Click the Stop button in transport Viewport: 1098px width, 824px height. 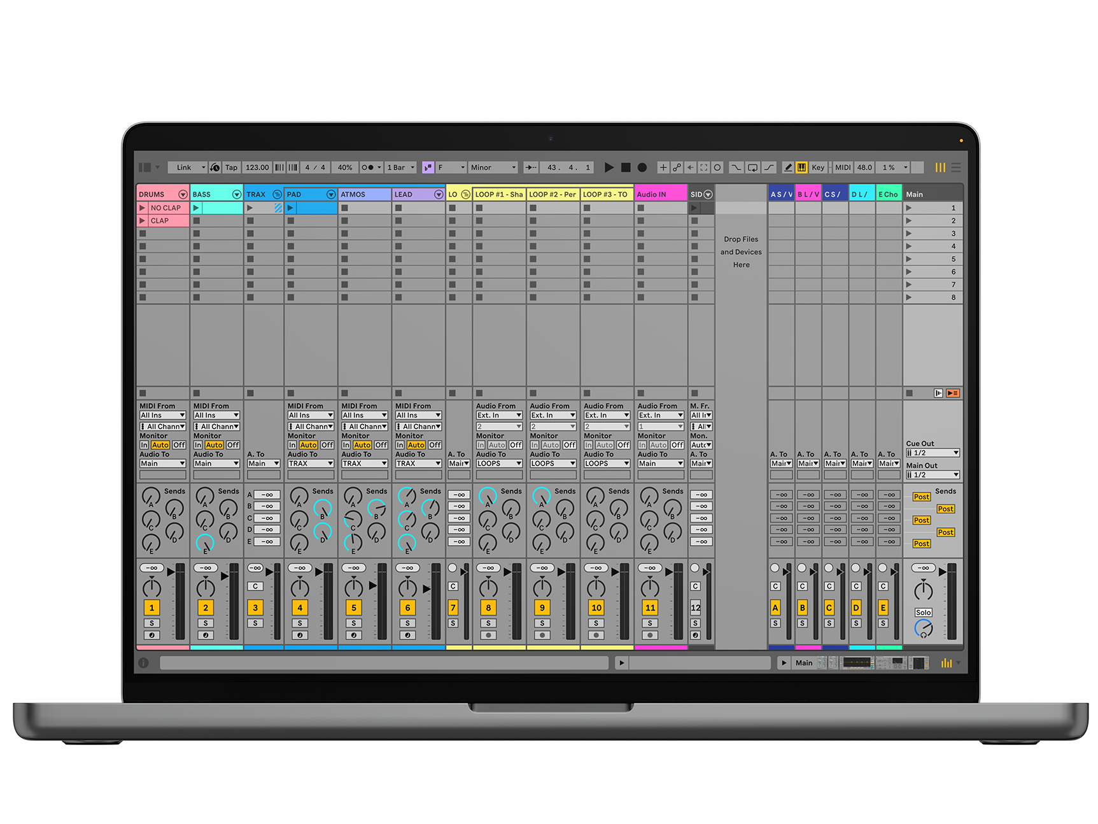(626, 167)
